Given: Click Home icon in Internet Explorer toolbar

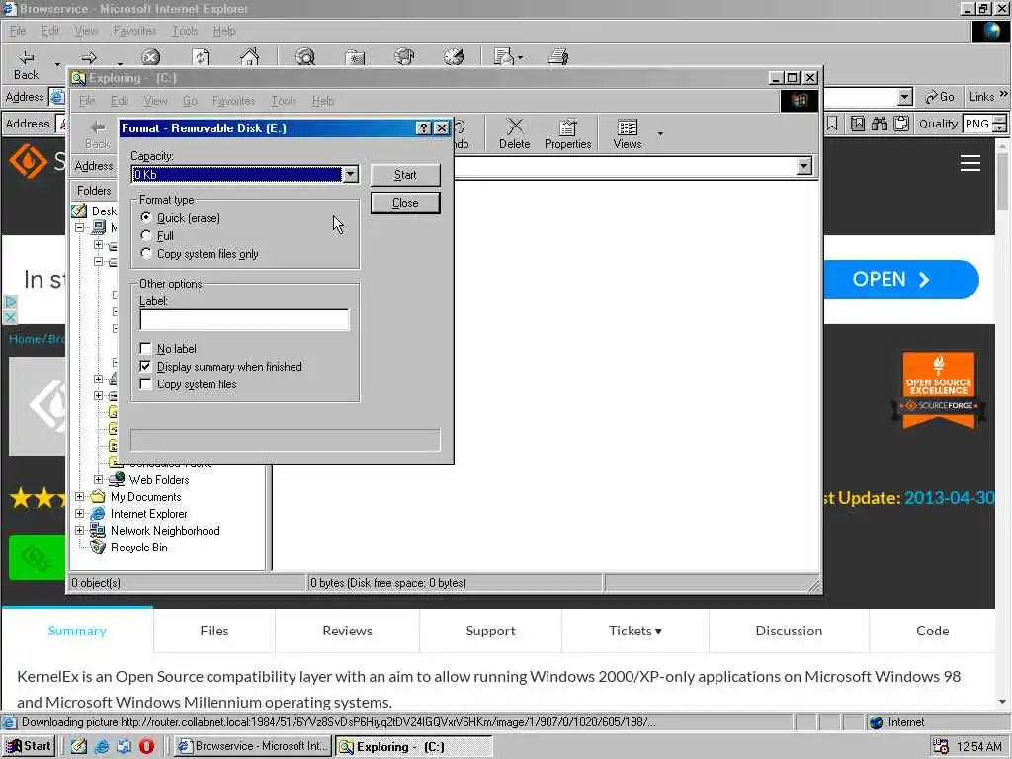Looking at the screenshot, I should point(249,57).
